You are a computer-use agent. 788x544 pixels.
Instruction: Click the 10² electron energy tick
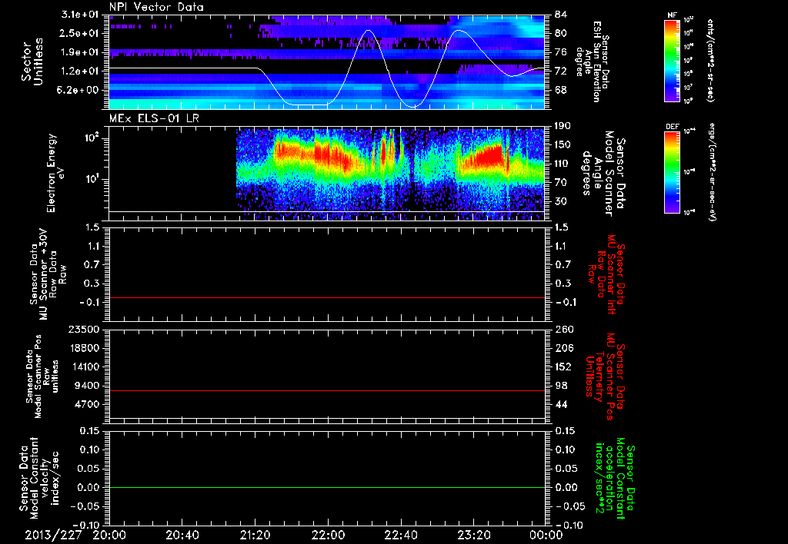coord(91,138)
